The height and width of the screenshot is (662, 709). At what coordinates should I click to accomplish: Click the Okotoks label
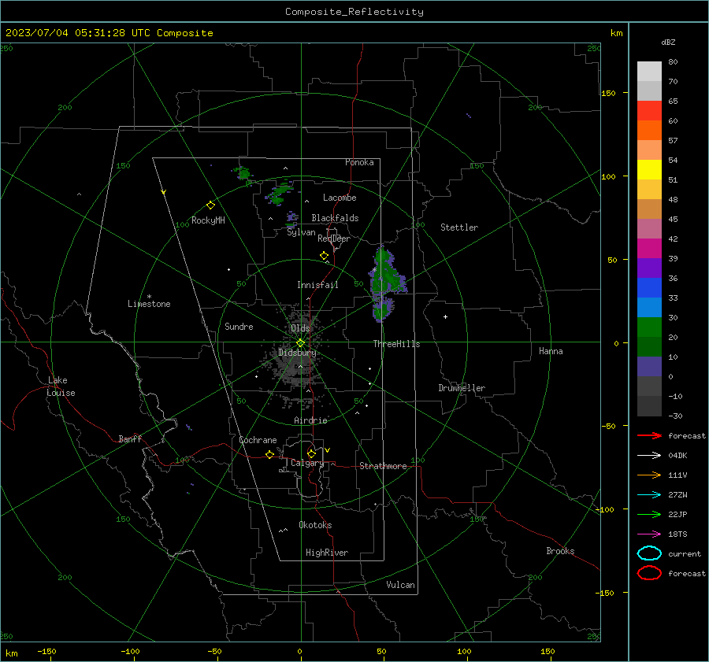tap(315, 525)
